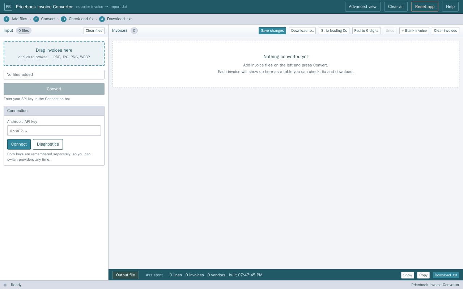The height and width of the screenshot is (289, 463).
Task: Open Diagnostics
Action: click(x=48, y=144)
